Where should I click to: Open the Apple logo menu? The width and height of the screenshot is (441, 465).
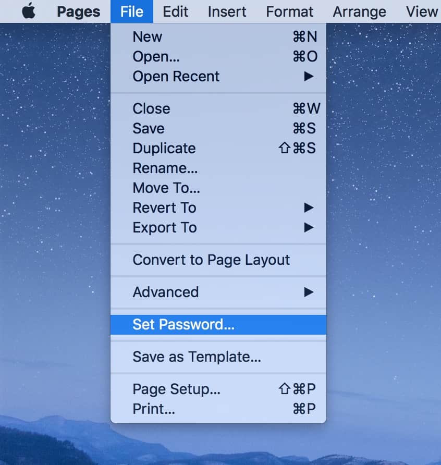pyautogui.click(x=29, y=11)
